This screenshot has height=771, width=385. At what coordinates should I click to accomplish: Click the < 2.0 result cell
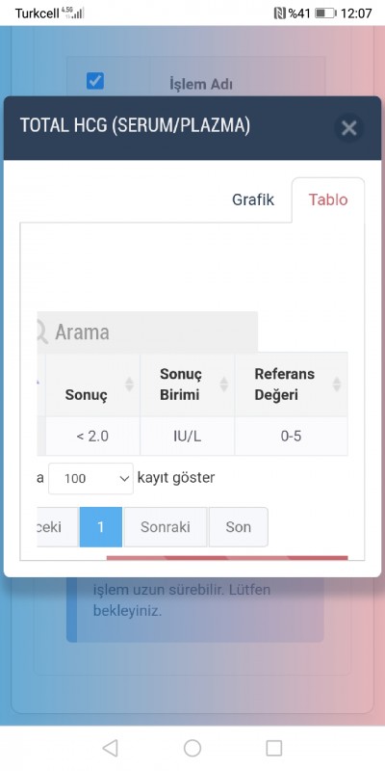pos(92,437)
